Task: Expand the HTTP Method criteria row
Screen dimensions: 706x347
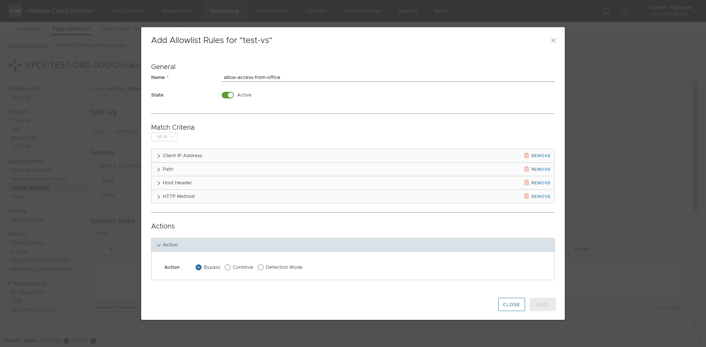Action: tap(159, 196)
